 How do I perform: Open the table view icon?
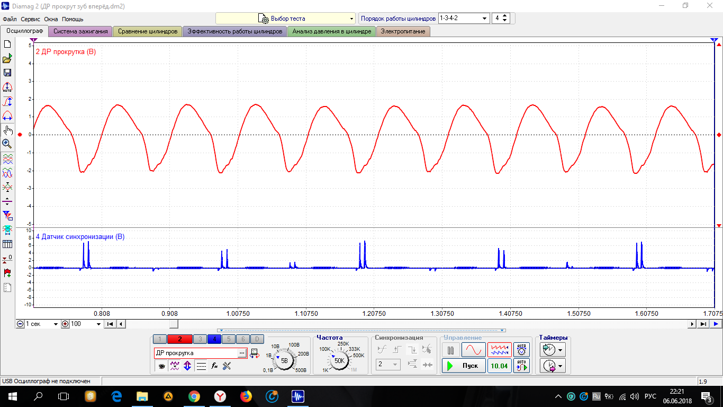[x=7, y=244]
